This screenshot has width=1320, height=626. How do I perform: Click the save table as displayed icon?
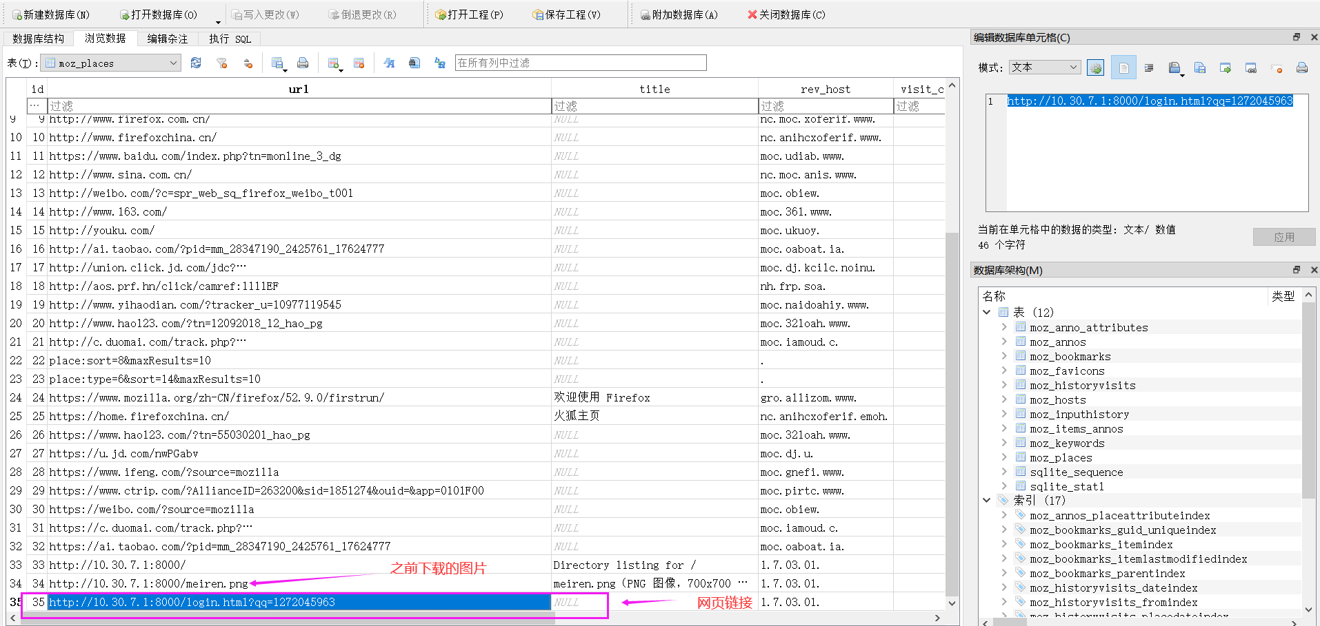278,63
